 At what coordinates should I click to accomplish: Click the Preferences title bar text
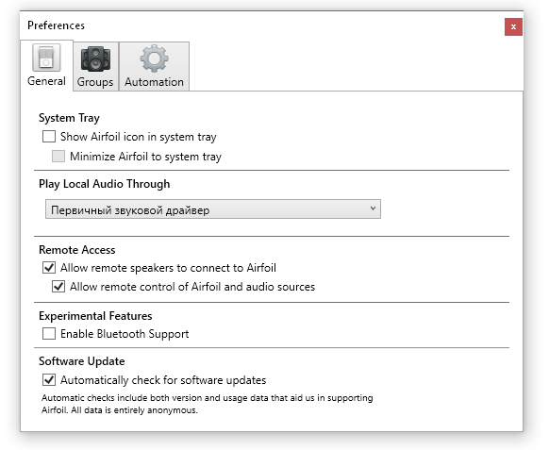pyautogui.click(x=56, y=25)
